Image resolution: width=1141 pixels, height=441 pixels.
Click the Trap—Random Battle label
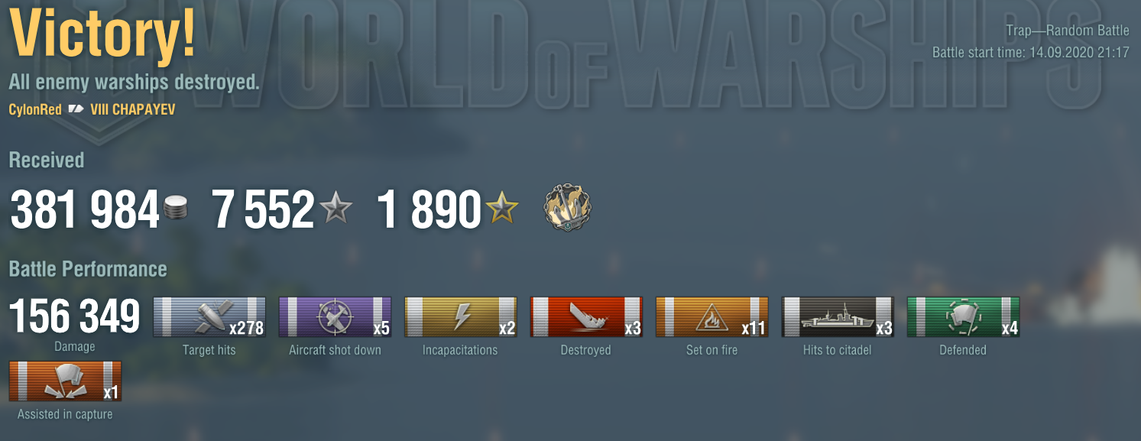[1068, 31]
